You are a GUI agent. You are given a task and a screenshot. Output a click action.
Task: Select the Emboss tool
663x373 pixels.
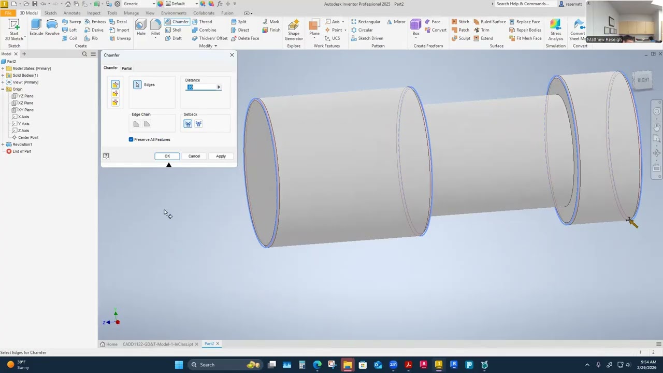[95, 22]
